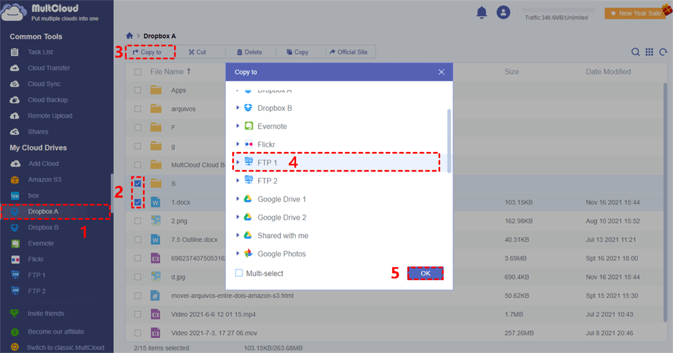Check the 7.5 Outline.docx checkbox
Image resolution: width=673 pixels, height=353 pixels.
pos(138,240)
